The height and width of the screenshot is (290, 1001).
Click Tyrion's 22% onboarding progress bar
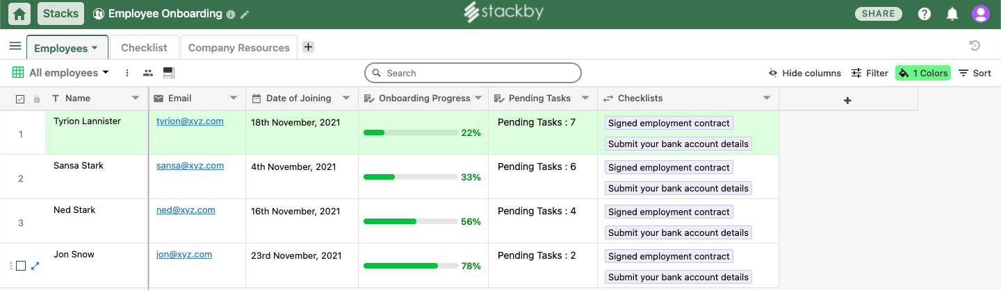pos(410,133)
